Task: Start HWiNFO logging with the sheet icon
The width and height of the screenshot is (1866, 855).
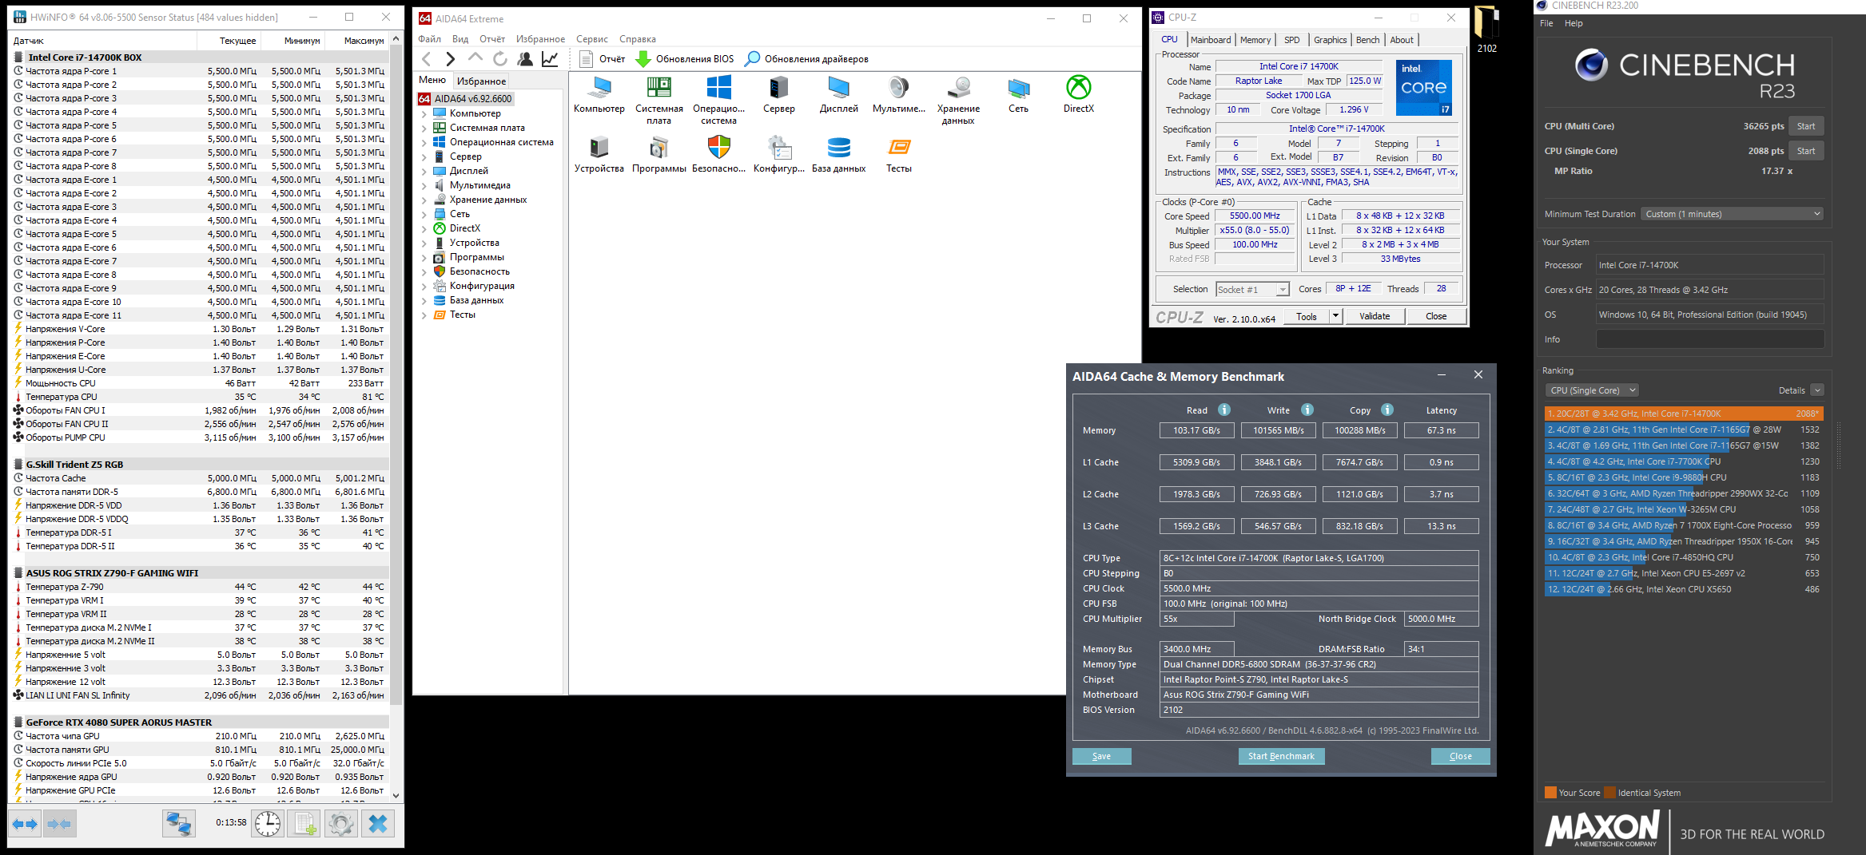Action: point(304,823)
